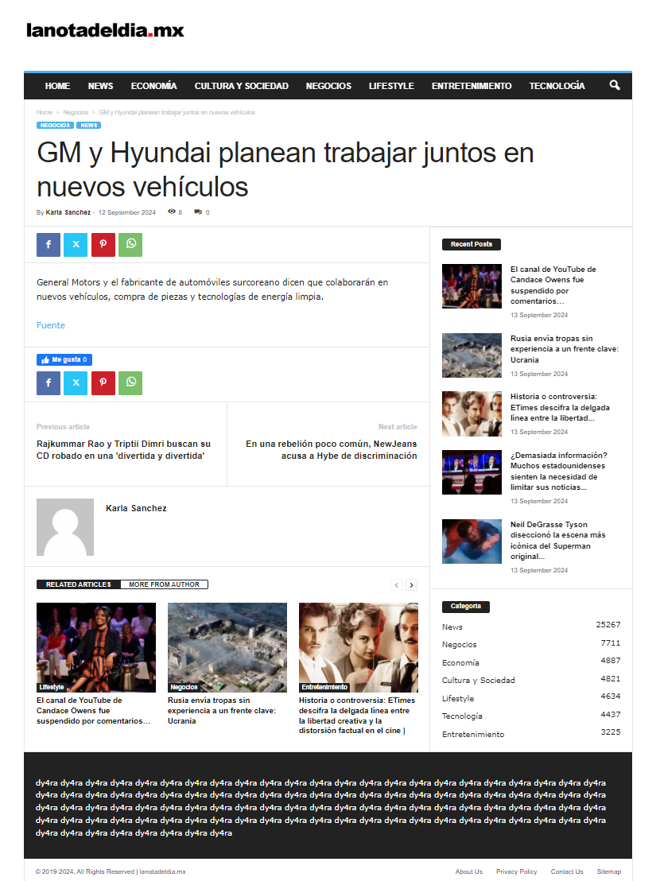This screenshot has height=881, width=660.
Task: Click the views eye icon under title
Action: pyautogui.click(x=172, y=212)
